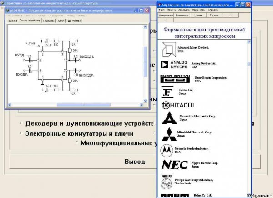Open the Правка menu in help window
This screenshot has width=273, height=198.
172,10
